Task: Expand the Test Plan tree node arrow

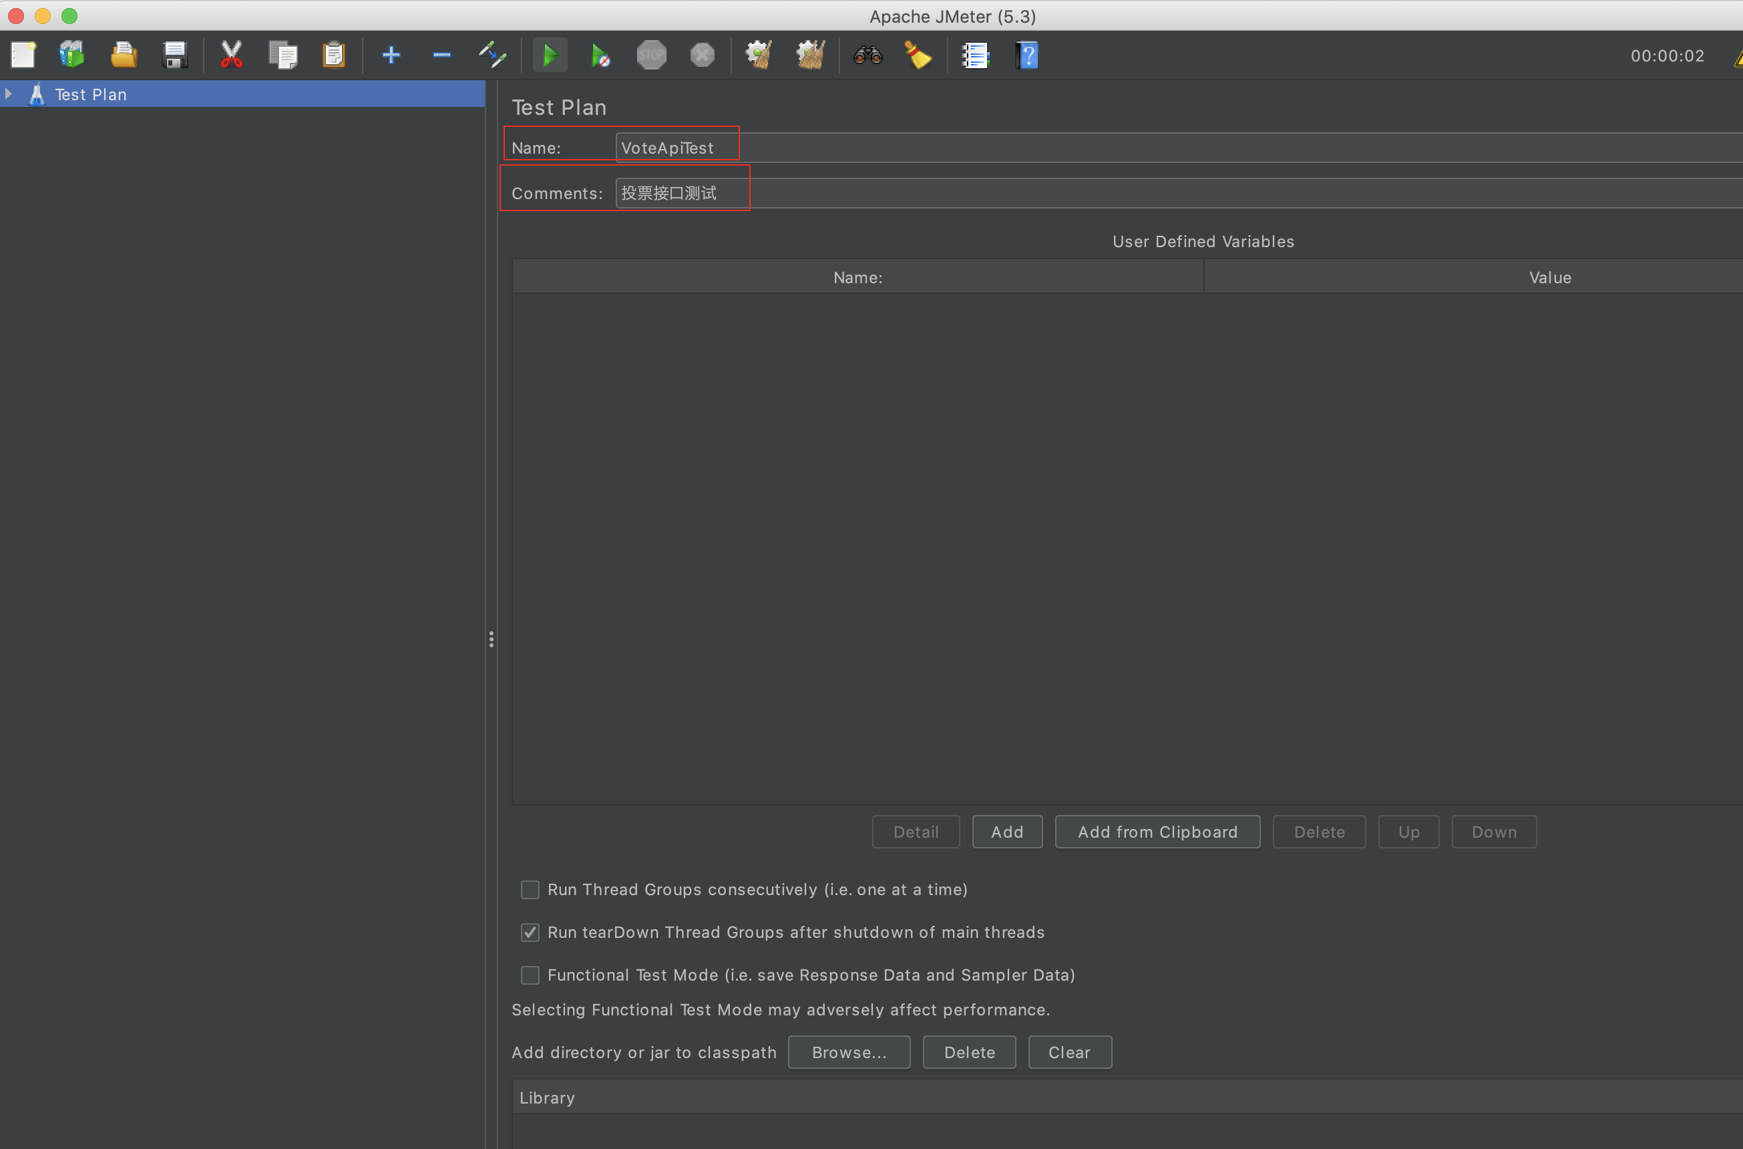Action: pos(9,95)
